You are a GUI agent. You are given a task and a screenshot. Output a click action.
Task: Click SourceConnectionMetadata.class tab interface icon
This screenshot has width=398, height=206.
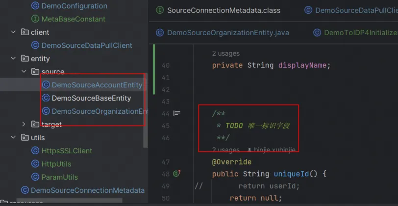click(160, 10)
